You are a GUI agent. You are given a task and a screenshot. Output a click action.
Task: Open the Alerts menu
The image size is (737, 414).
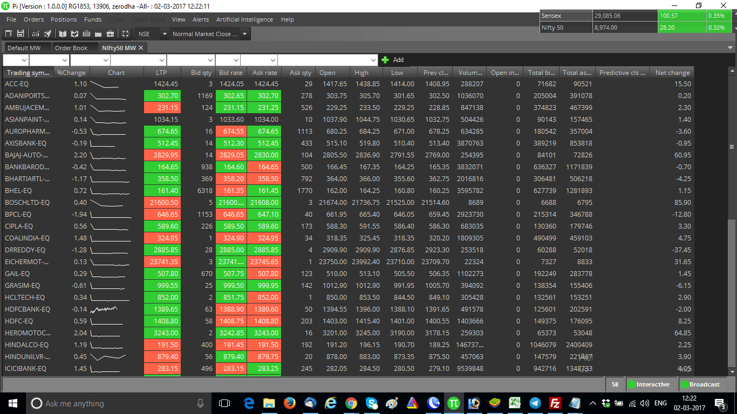(201, 19)
